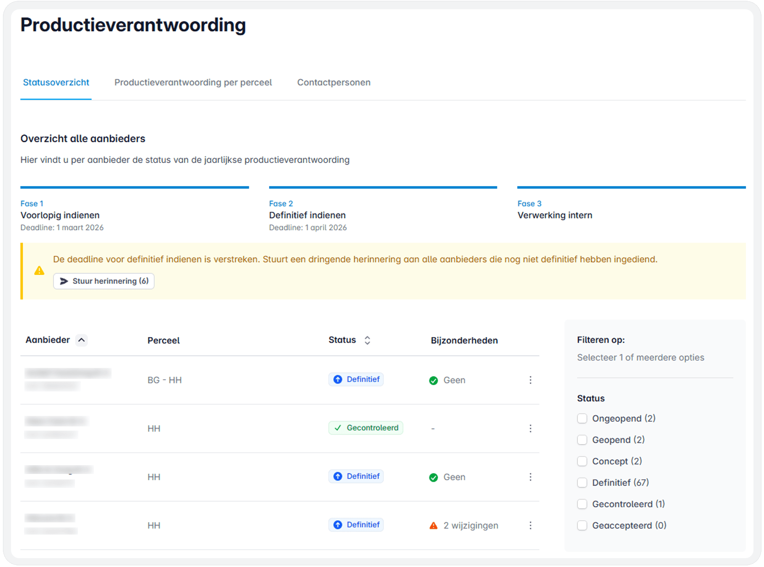The width and height of the screenshot is (764, 567).
Task: Click the yellow warning triangle in the deadline banner
Action: (39, 271)
